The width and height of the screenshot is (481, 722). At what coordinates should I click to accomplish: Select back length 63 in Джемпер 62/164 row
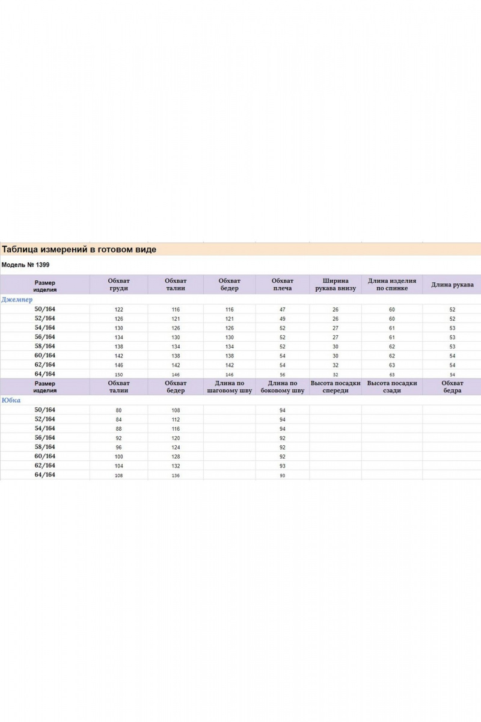pyautogui.click(x=392, y=365)
